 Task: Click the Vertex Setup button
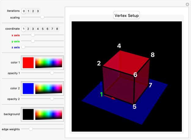127,15
